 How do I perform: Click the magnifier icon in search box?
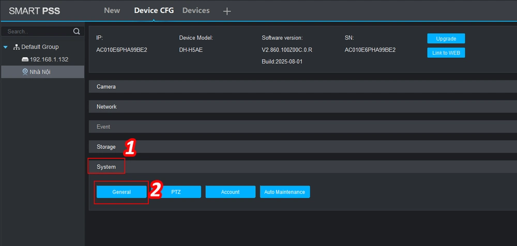(77, 31)
